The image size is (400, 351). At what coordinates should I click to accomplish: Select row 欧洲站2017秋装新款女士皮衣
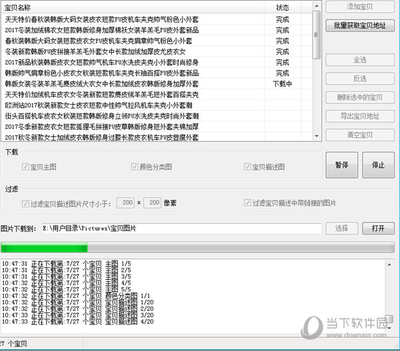157,105
